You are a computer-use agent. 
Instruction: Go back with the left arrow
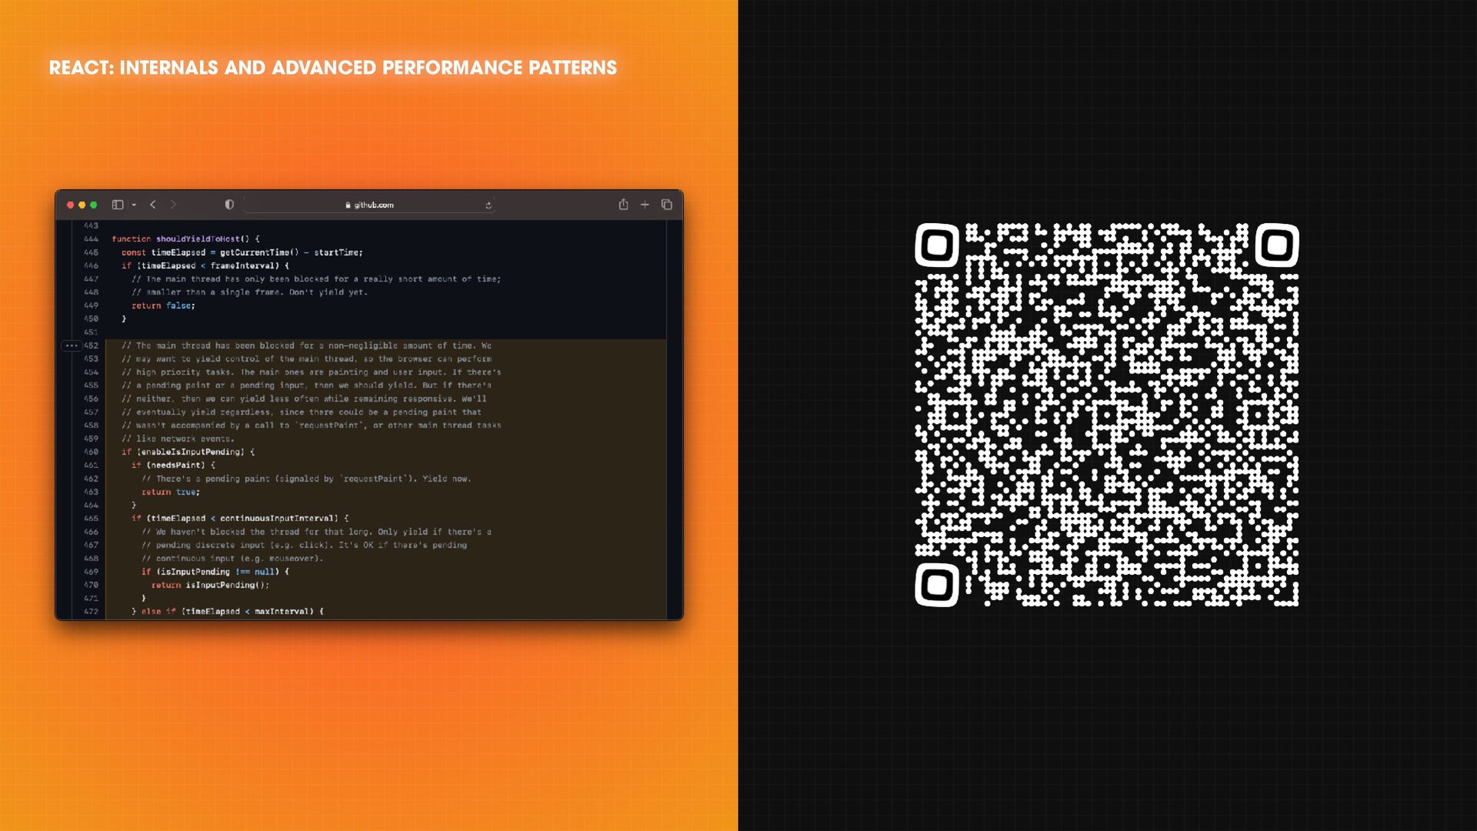[x=153, y=205]
